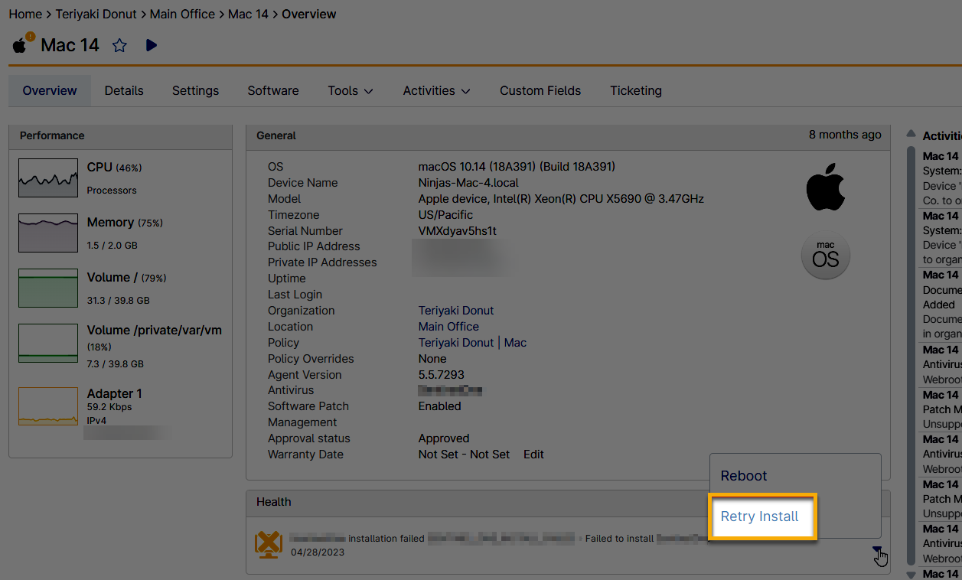Image resolution: width=962 pixels, height=580 pixels.
Task: Open Teriyaki Donut organization link
Action: pyautogui.click(x=456, y=311)
